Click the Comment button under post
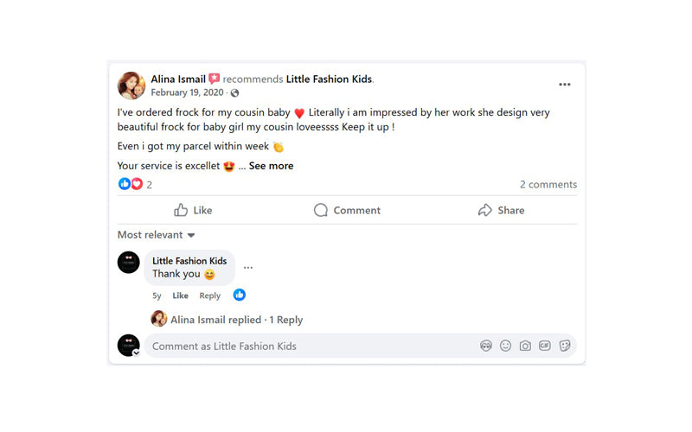The width and height of the screenshot is (692, 432). pos(348,210)
